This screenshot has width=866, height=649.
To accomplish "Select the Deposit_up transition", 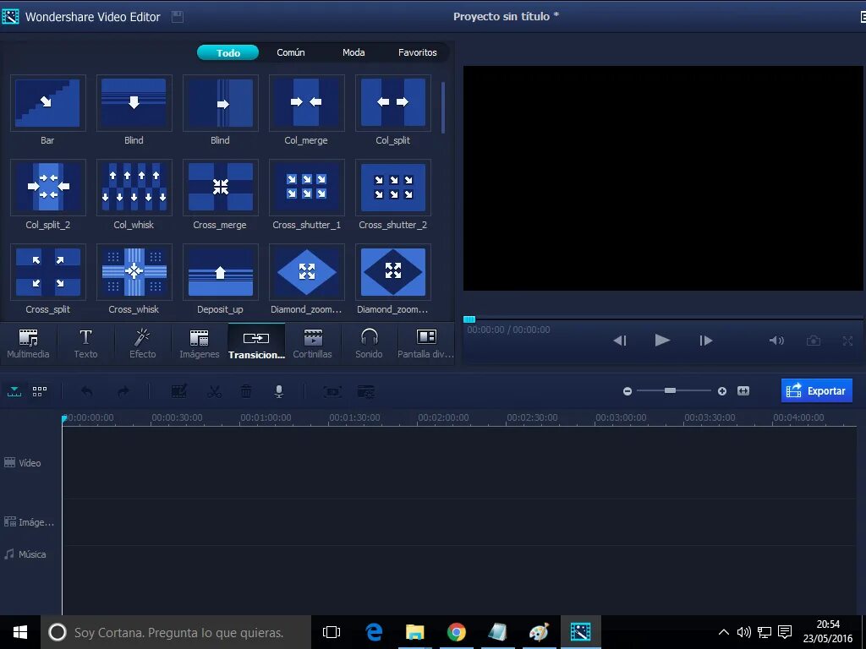I will click(221, 272).
